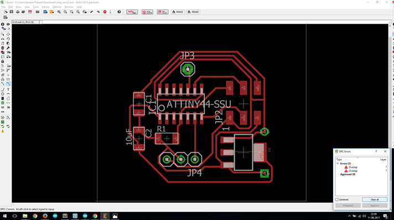Select the Delete (trash can) tool
Screen dimensions: 394x220
click(3, 48)
